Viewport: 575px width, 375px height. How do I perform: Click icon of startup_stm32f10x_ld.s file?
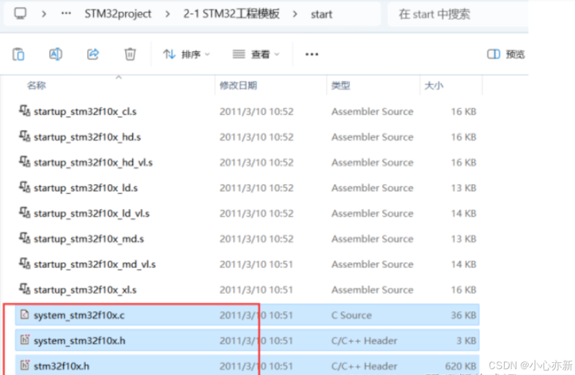[x=24, y=187]
